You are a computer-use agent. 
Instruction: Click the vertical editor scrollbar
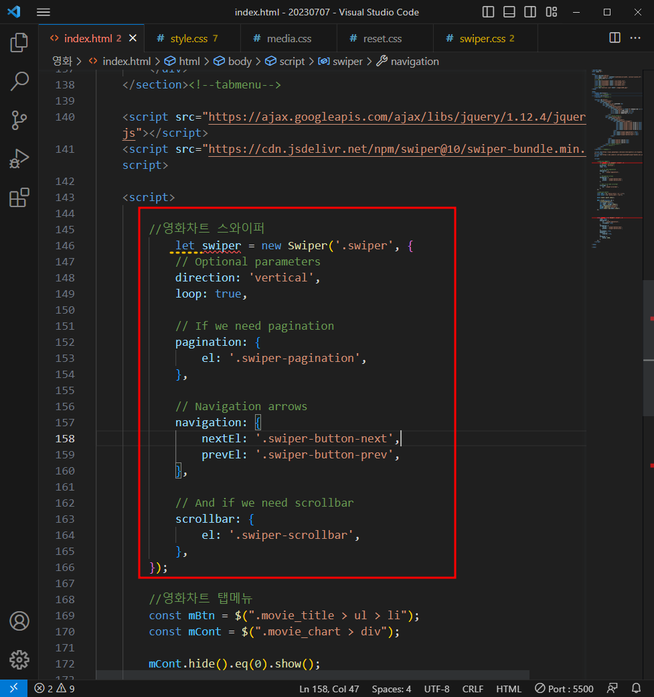point(648,348)
